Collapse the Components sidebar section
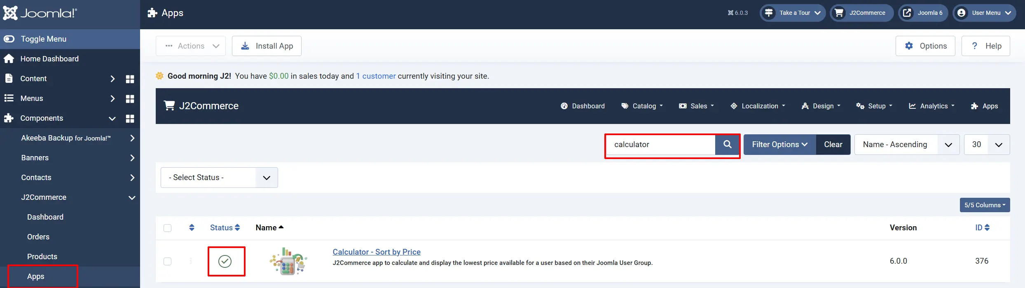Screen dimensions: 1025x288 click(x=112, y=119)
